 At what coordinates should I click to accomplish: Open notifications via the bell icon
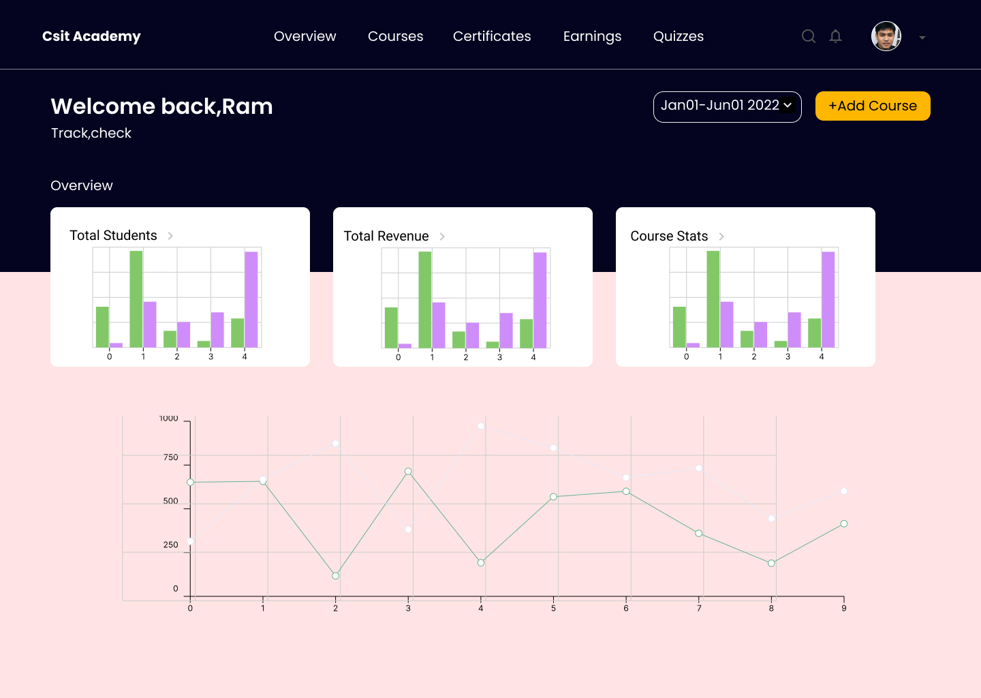(x=836, y=36)
